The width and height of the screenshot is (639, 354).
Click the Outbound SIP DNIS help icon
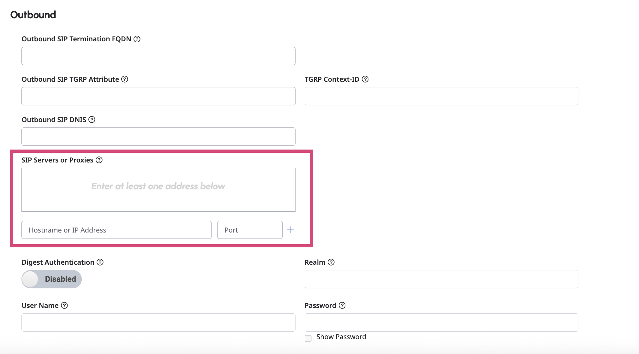(92, 120)
